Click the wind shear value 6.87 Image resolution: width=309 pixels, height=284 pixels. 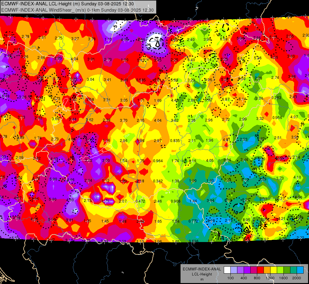[226, 99]
